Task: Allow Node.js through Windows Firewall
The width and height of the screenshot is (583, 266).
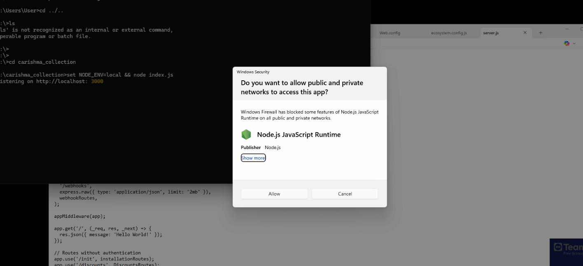Action: (x=274, y=194)
